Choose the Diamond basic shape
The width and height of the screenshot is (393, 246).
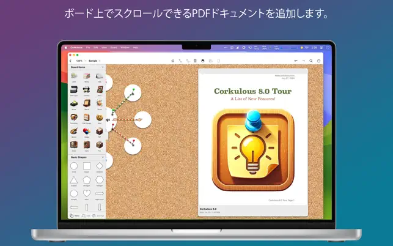tap(100, 166)
